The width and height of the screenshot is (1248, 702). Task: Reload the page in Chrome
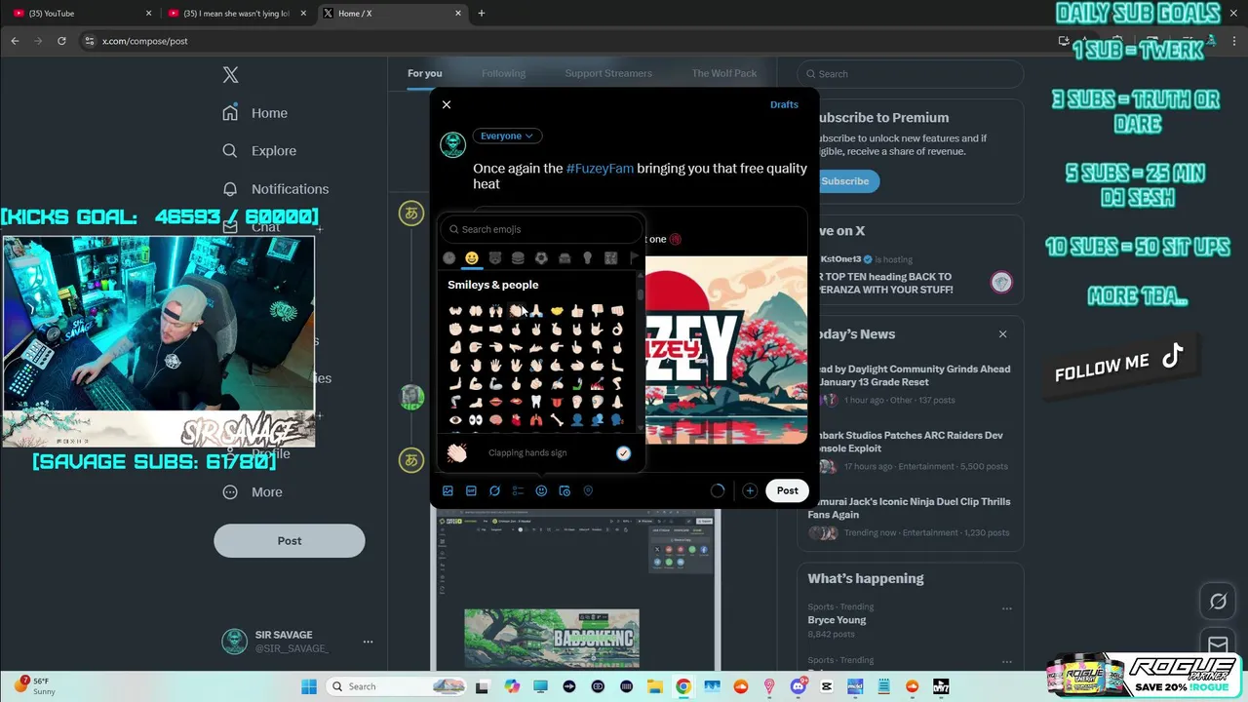click(61, 41)
